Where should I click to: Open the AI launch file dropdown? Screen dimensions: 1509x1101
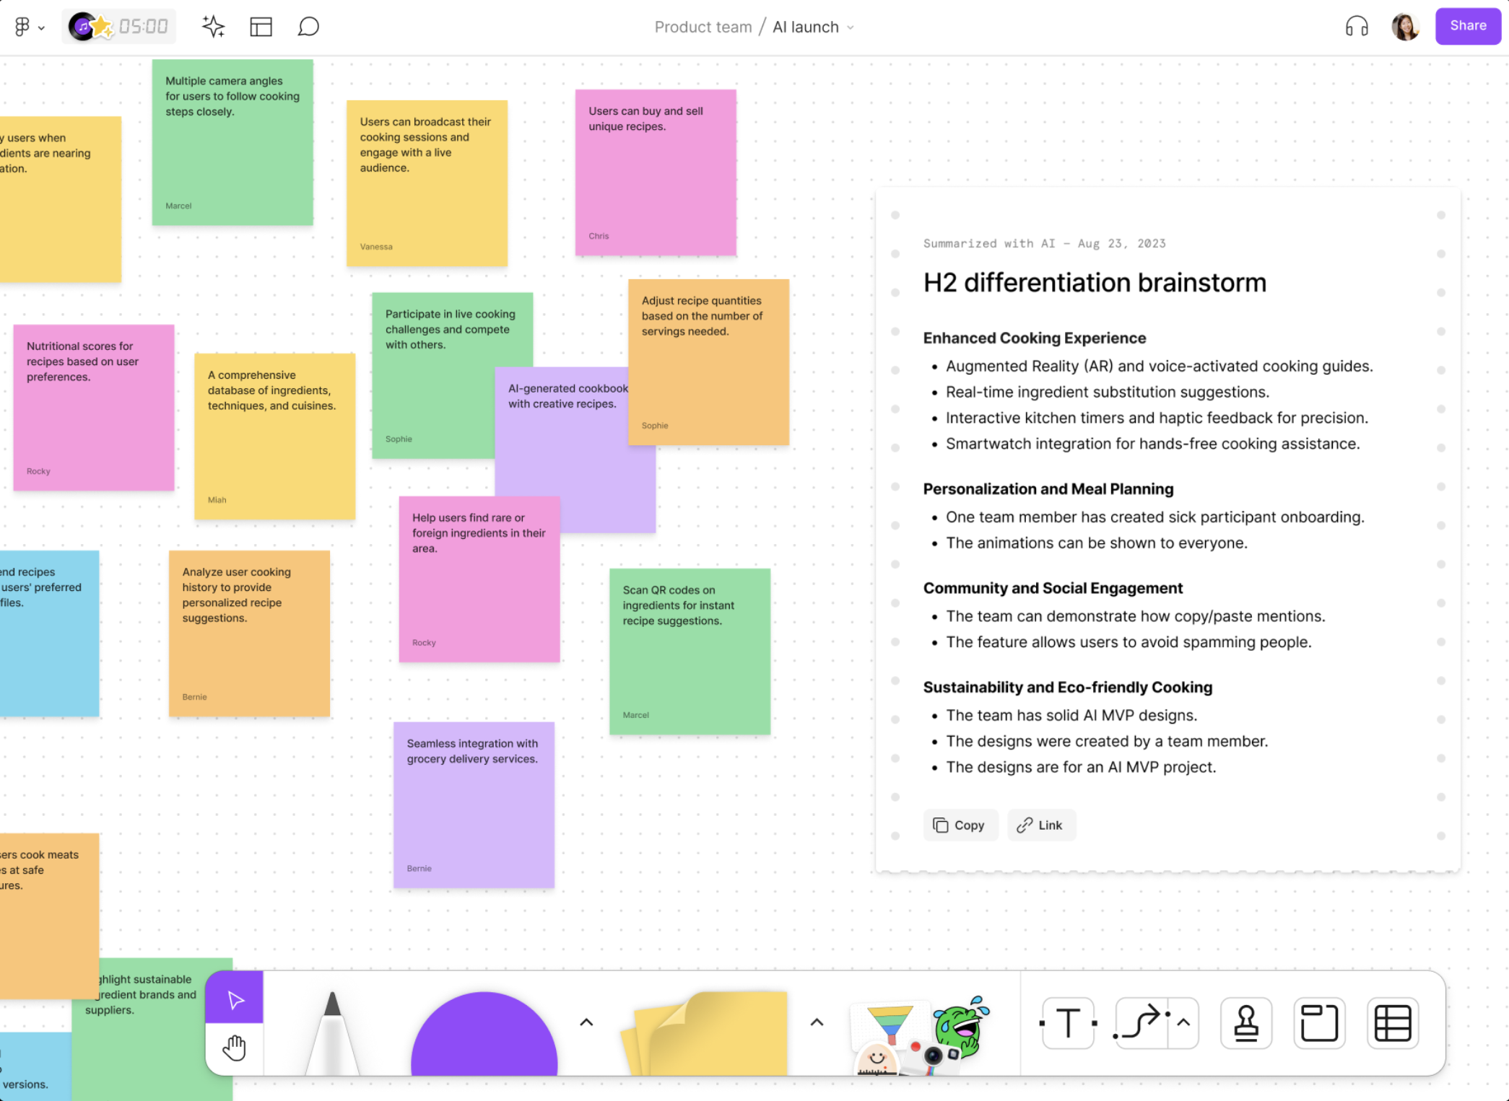813,27
